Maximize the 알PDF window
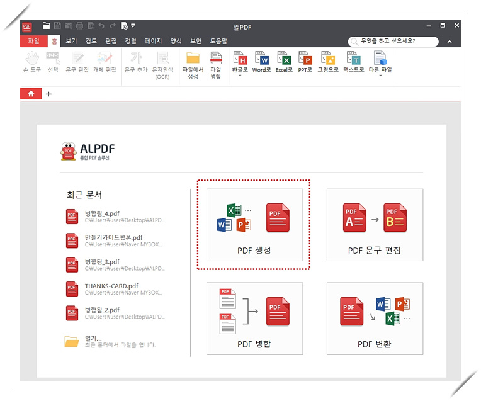 pos(443,25)
